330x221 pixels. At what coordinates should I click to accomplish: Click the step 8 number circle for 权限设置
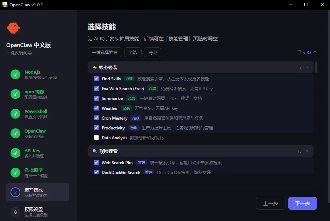pos(15,212)
